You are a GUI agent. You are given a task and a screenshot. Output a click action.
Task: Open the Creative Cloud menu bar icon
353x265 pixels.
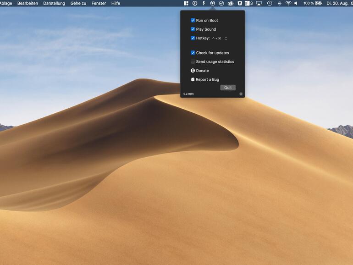coord(230,3)
